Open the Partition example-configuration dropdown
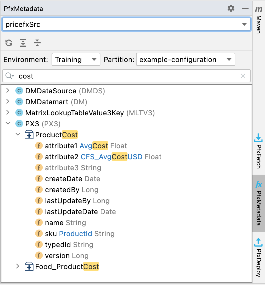 click(x=185, y=60)
